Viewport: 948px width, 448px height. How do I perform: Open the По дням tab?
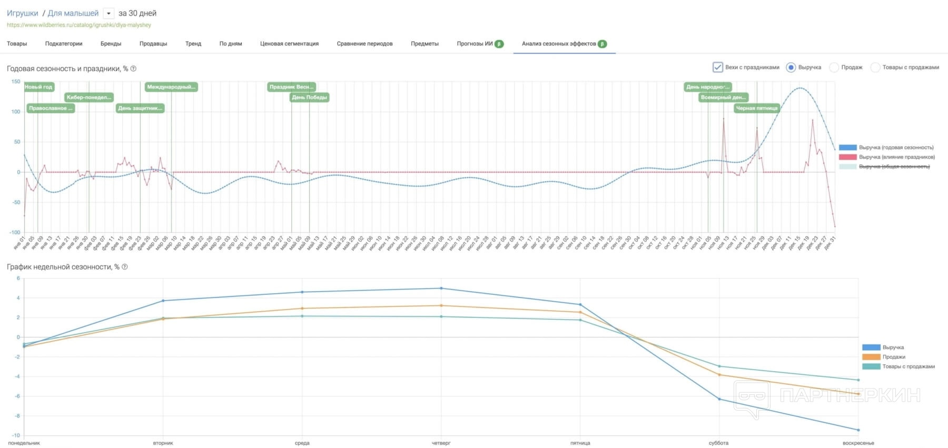tap(231, 44)
